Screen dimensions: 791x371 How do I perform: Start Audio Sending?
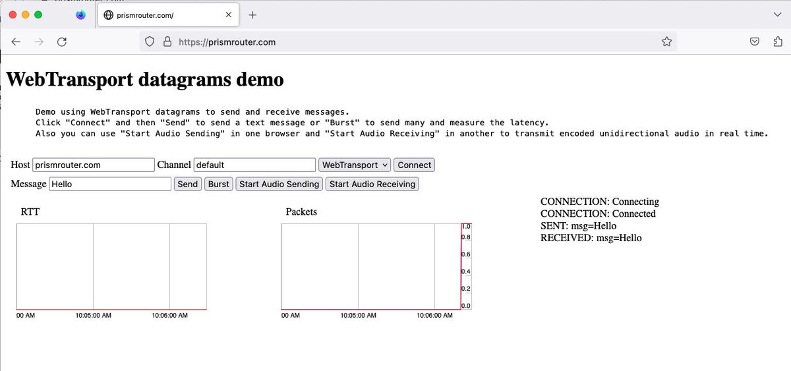pyautogui.click(x=279, y=184)
